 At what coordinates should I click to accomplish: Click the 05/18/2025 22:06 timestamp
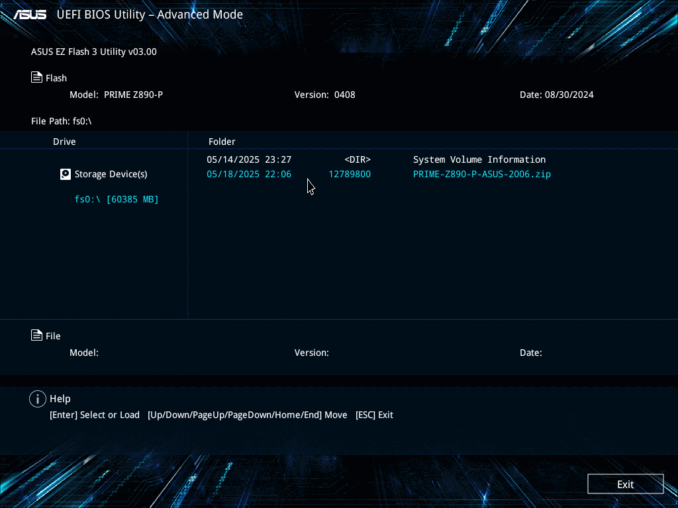pos(249,174)
